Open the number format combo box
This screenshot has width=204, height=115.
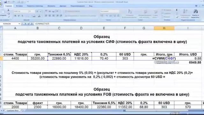point(110,11)
